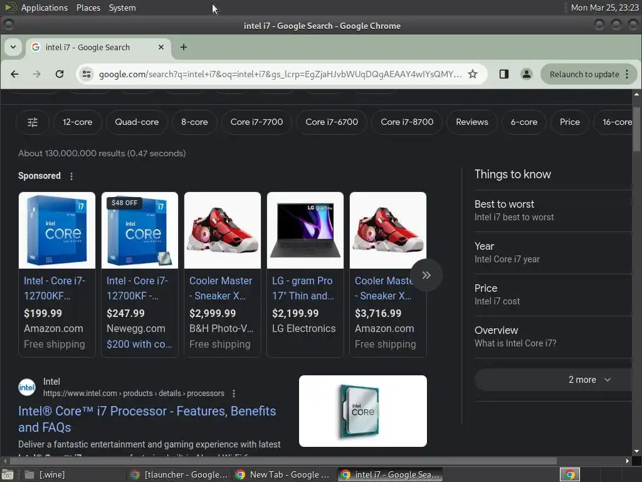Click the $48 OFF Intel Core product image
Image resolution: width=642 pixels, height=482 pixels.
click(140, 230)
